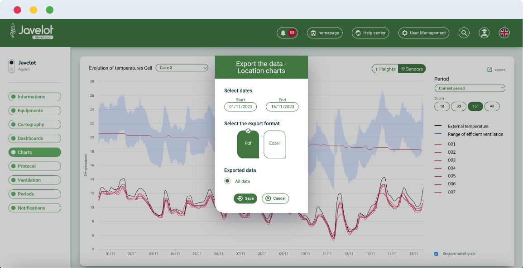Toggle sensor 001 legend entry

point(445,144)
